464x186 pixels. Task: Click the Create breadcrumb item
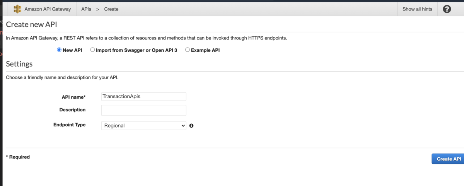point(111,9)
